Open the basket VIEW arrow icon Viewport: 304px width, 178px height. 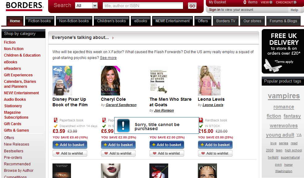point(271,2)
